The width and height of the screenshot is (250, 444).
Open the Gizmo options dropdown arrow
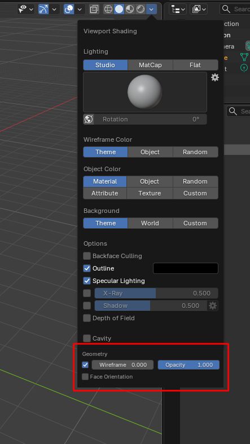pos(55,10)
